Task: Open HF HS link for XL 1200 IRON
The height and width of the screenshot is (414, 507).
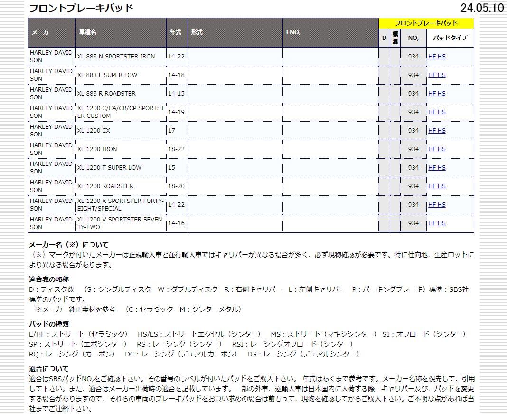Action: (x=437, y=149)
